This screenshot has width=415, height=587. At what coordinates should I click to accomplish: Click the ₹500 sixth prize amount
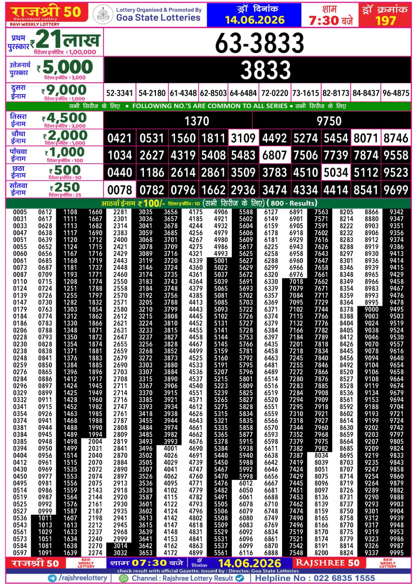(65, 170)
